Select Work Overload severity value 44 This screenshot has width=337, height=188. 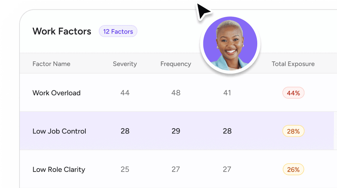point(125,93)
